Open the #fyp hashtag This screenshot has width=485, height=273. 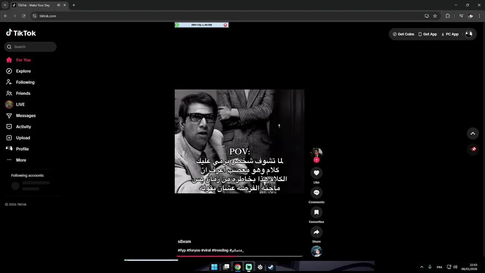click(182, 250)
